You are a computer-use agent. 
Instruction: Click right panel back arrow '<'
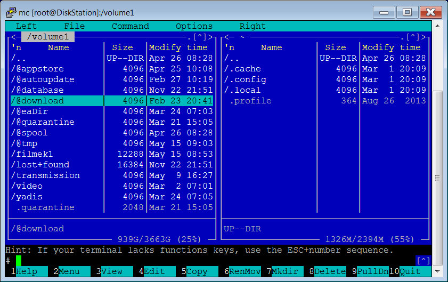(x=226, y=37)
